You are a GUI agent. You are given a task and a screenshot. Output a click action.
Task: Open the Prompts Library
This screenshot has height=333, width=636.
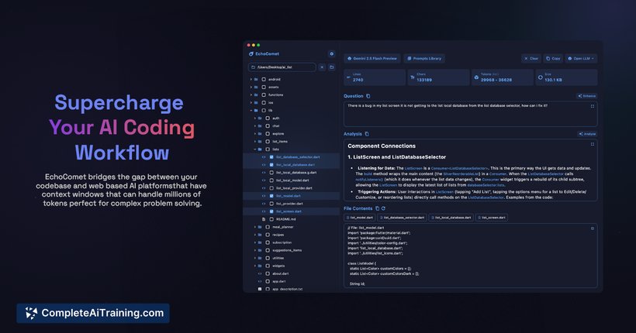coord(424,59)
